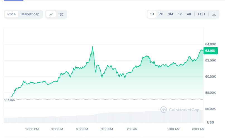Toggle LOG scale on the chart
This screenshot has height=138, width=225.
[201, 14]
